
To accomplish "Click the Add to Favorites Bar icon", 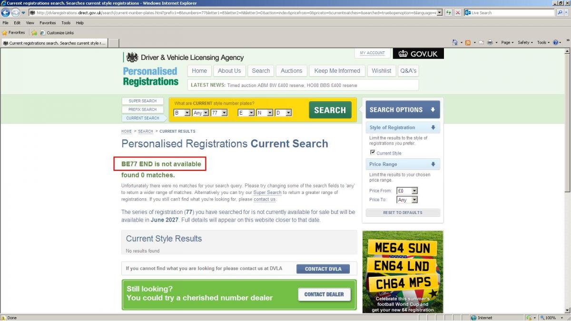I will (x=34, y=33).
